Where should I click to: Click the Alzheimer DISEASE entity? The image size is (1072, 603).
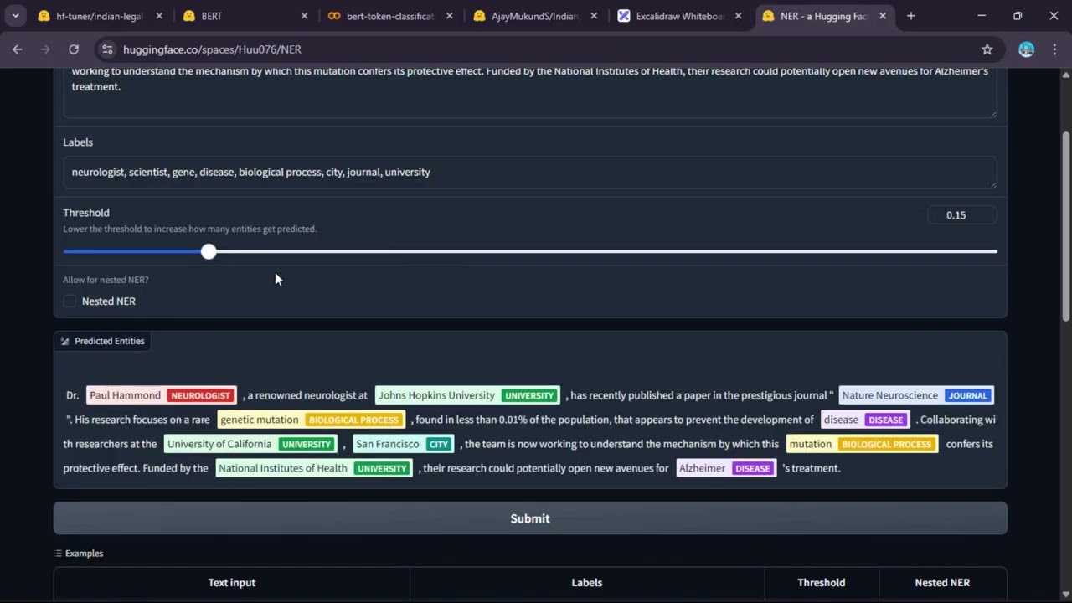tap(726, 468)
